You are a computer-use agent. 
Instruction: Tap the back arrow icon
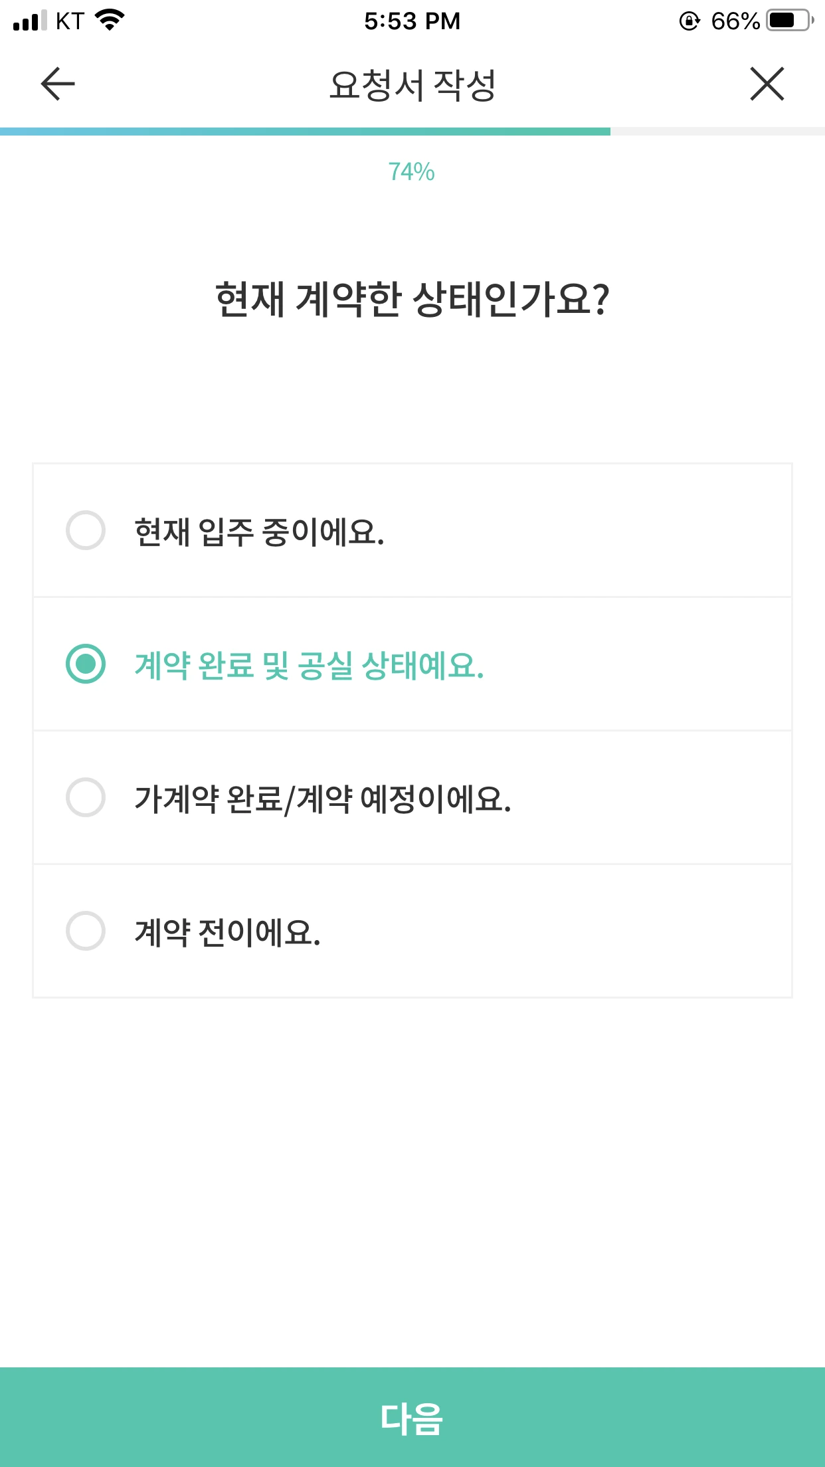click(x=58, y=84)
